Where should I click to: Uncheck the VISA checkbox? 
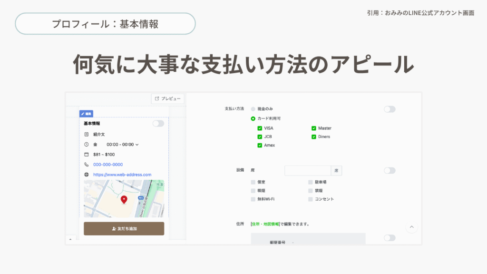pyautogui.click(x=260, y=128)
